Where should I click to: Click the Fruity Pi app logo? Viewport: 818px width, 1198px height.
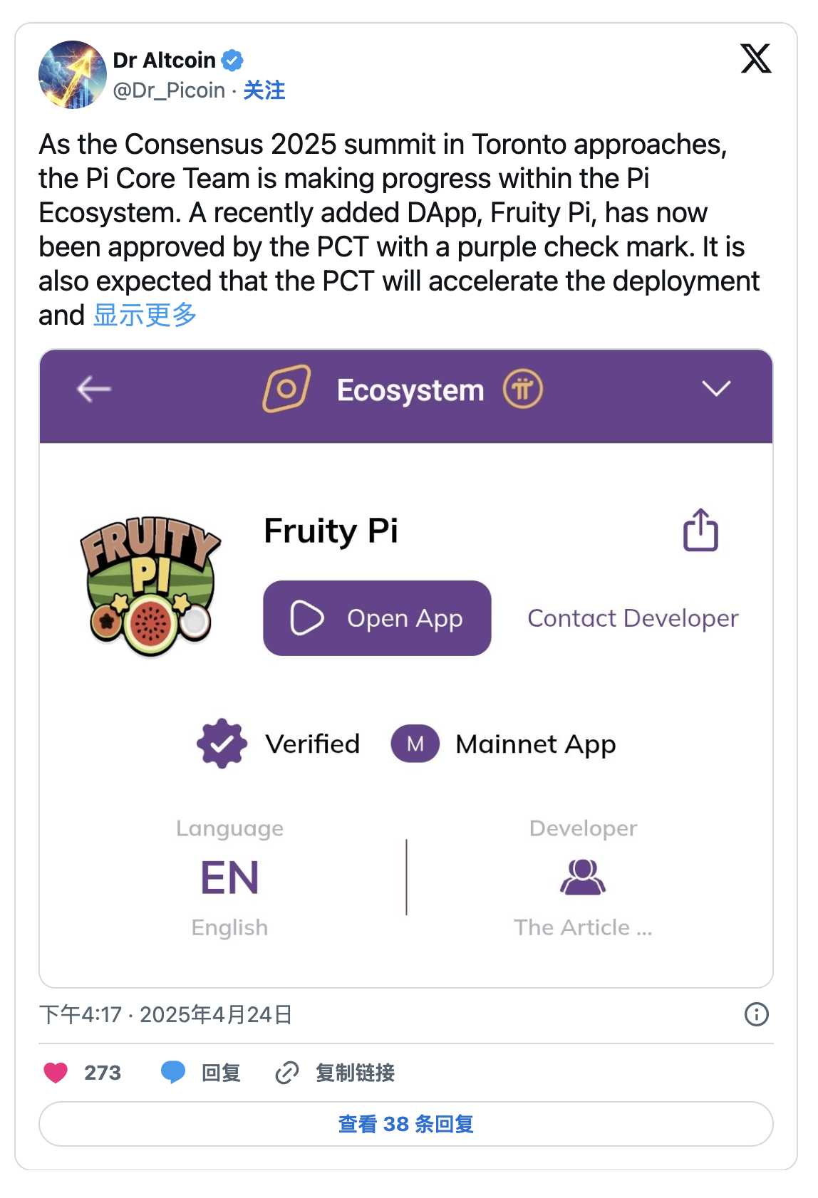pyautogui.click(x=150, y=585)
